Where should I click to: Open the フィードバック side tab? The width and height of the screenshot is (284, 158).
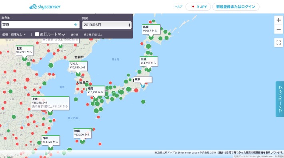tap(280, 99)
